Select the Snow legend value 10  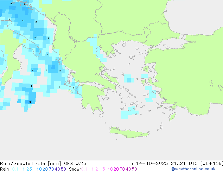tap(110, 169)
